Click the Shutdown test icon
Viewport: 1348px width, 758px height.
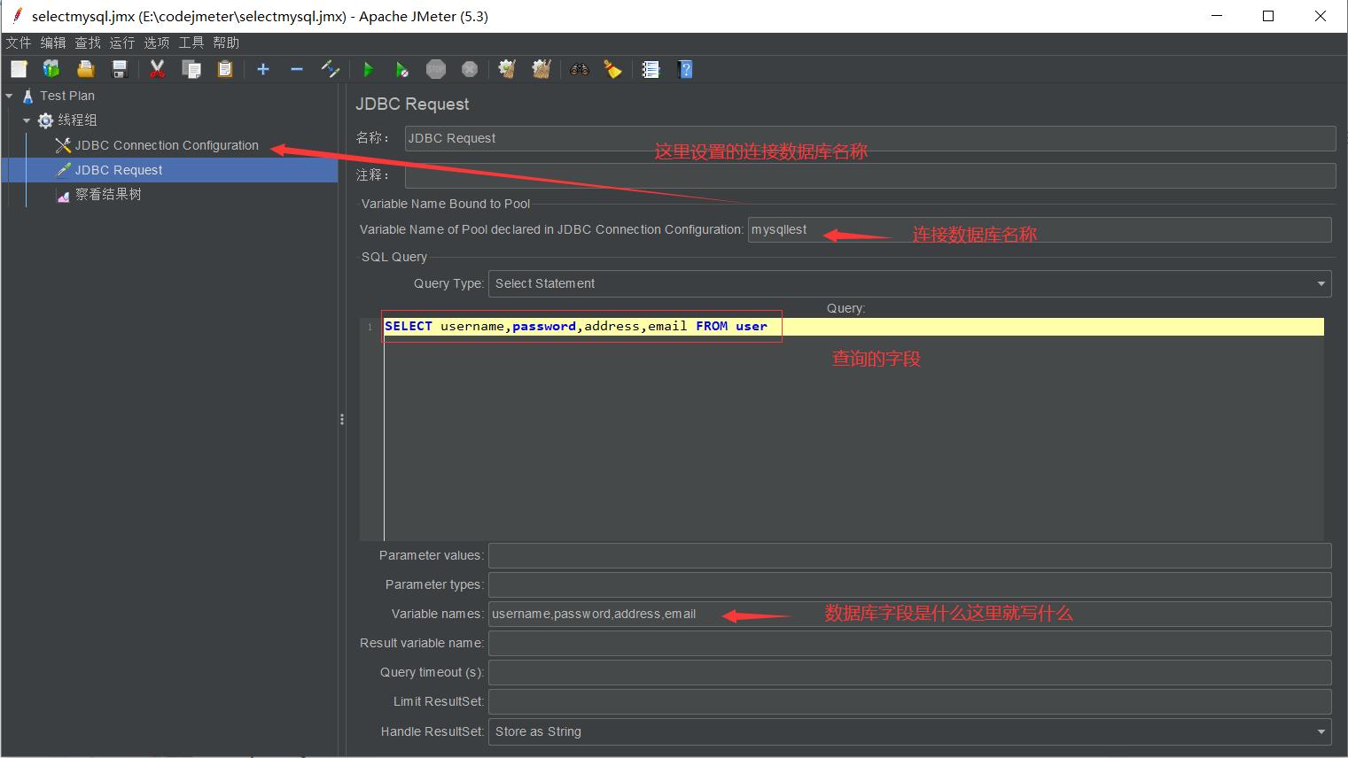tap(470, 69)
